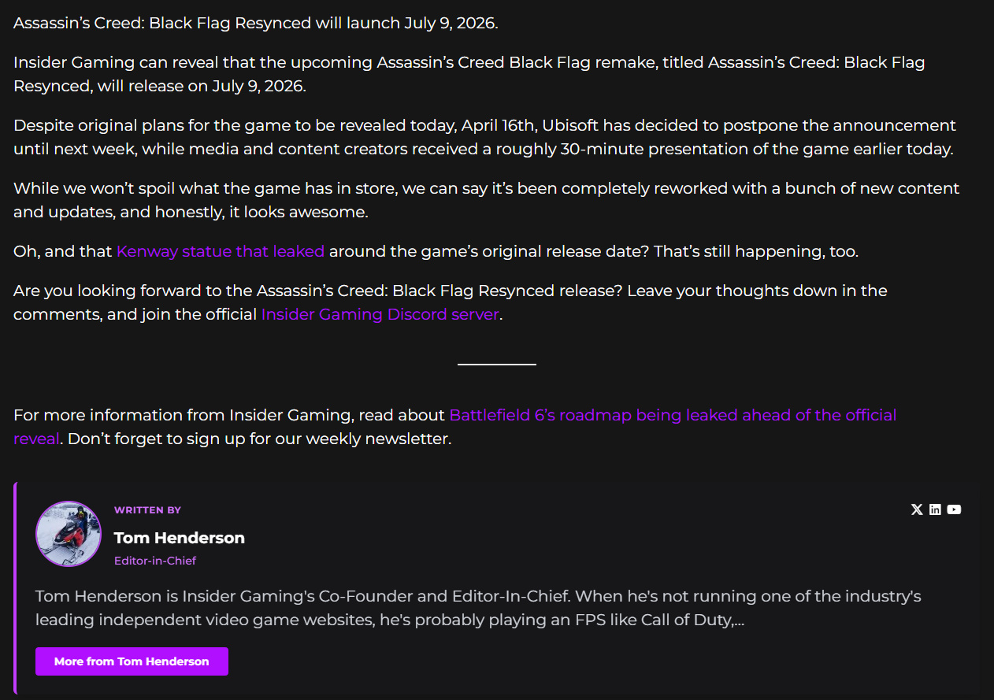Follow the Insider Gaming Discord server link
Image resolution: width=994 pixels, height=700 pixels.
pos(380,314)
